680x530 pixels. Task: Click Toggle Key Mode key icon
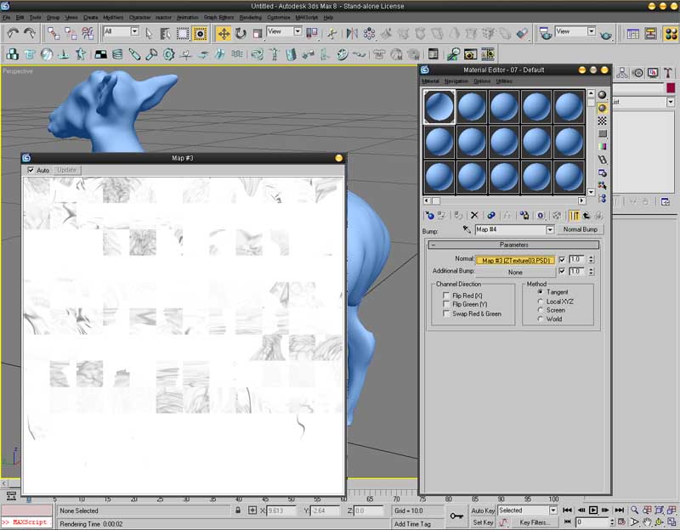click(456, 516)
